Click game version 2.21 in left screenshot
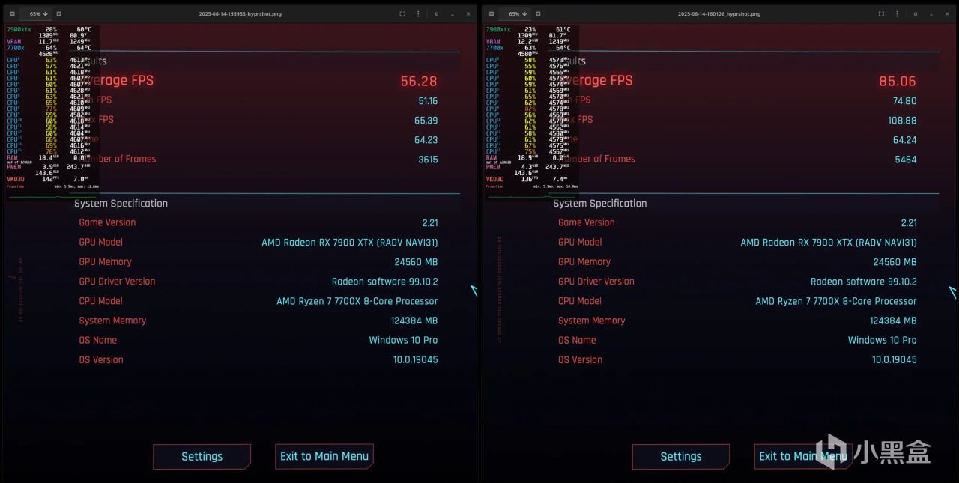The image size is (959, 483). point(430,222)
